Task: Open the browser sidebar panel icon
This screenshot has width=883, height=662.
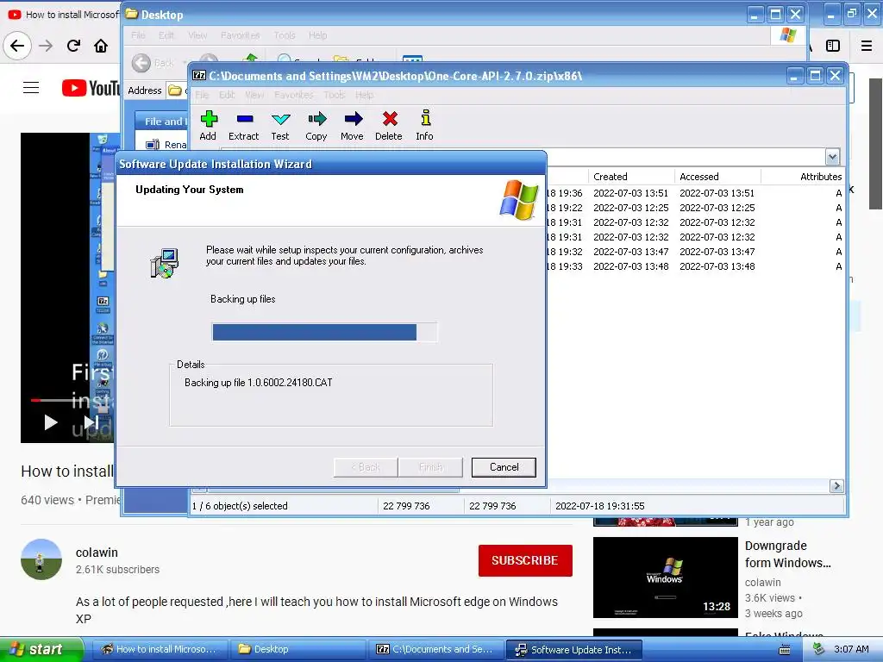Action: (833, 46)
